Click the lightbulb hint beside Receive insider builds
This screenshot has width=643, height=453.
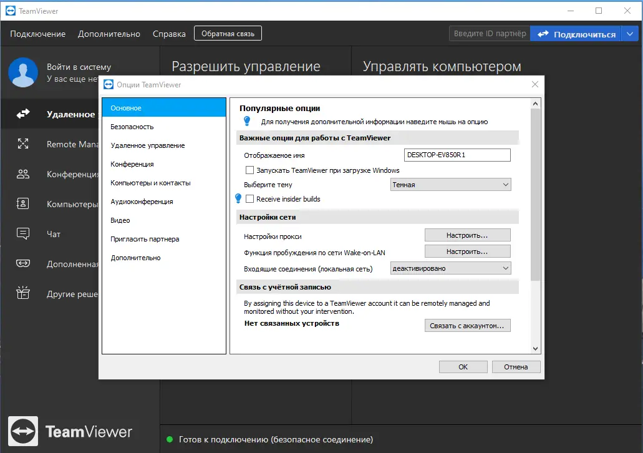pos(238,198)
